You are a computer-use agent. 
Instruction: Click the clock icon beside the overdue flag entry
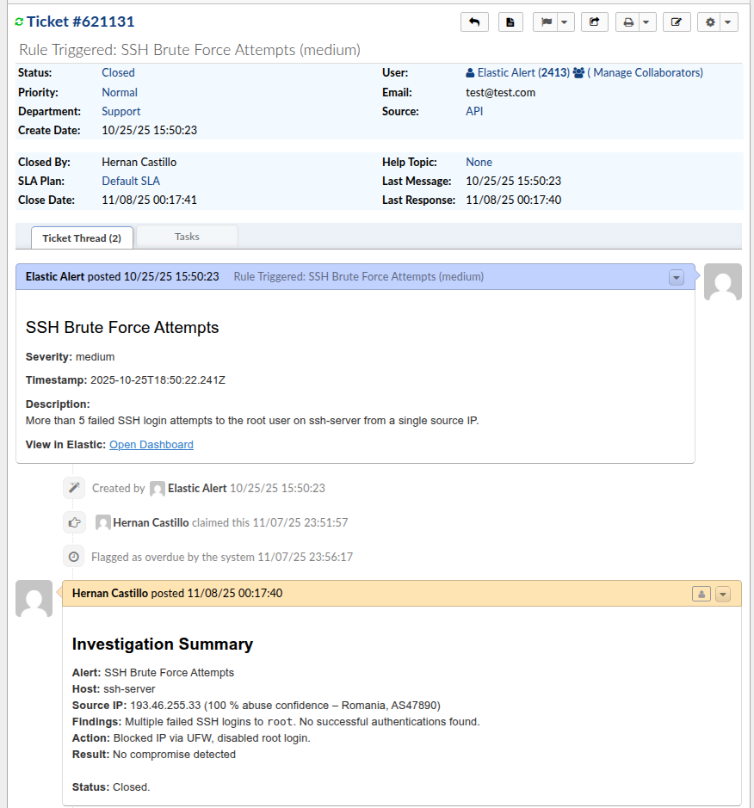pos(73,556)
